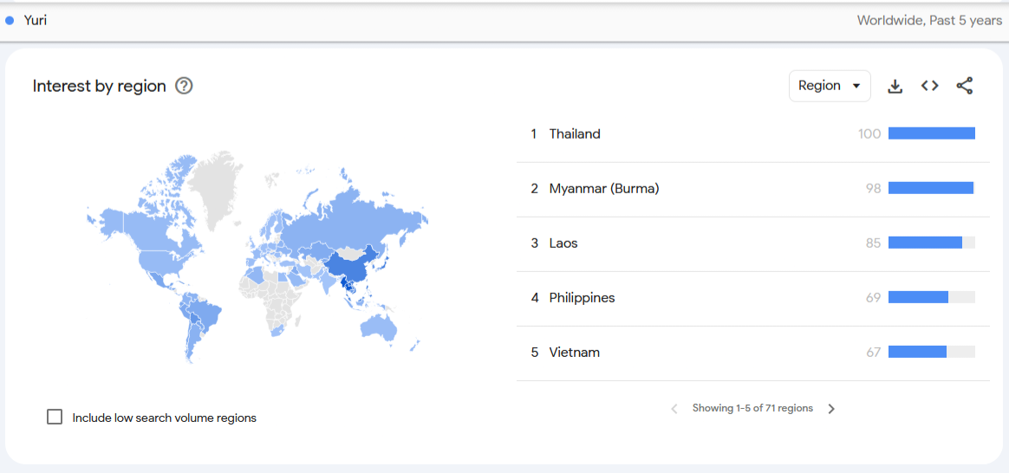Open the Region dropdown
This screenshot has width=1009, height=473.
tap(830, 86)
